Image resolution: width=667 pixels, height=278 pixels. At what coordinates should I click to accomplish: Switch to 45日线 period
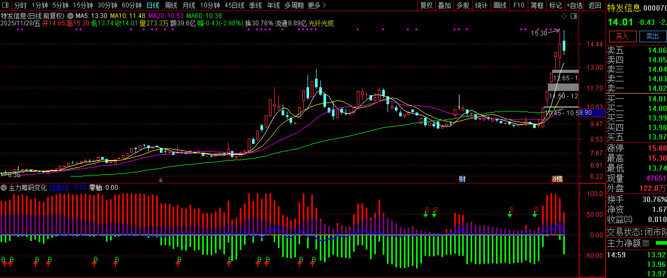click(x=235, y=5)
